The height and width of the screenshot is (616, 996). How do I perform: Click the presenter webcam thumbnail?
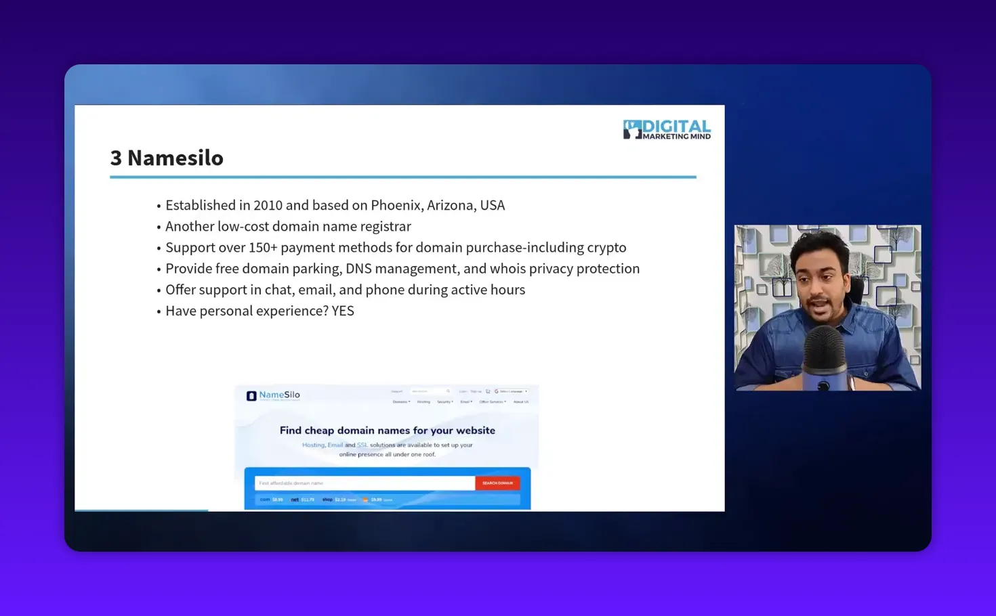pos(827,308)
